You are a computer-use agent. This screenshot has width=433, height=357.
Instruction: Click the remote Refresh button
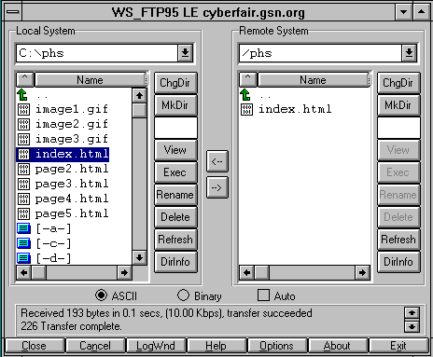click(398, 240)
